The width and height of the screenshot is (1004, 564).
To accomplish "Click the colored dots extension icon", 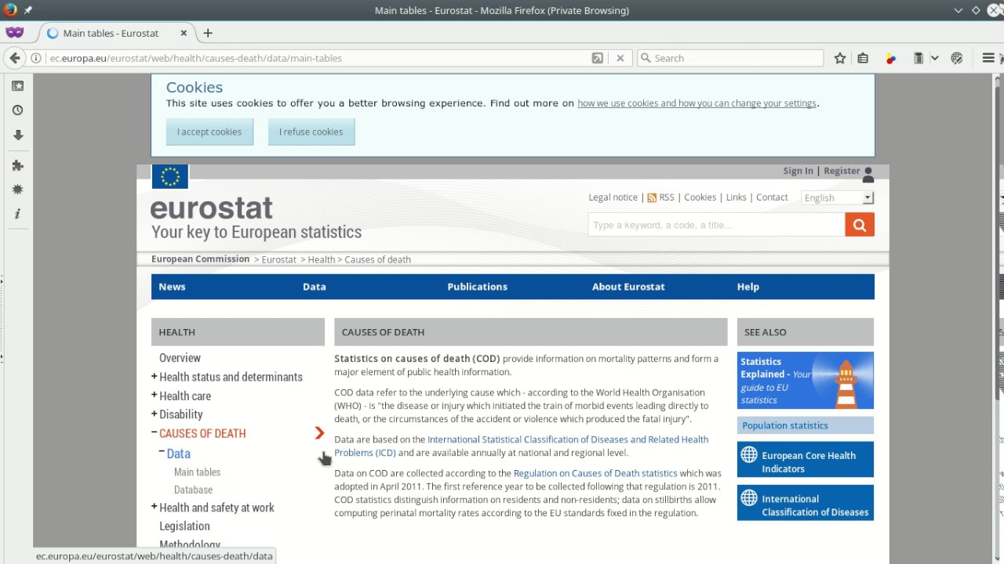I will point(891,58).
